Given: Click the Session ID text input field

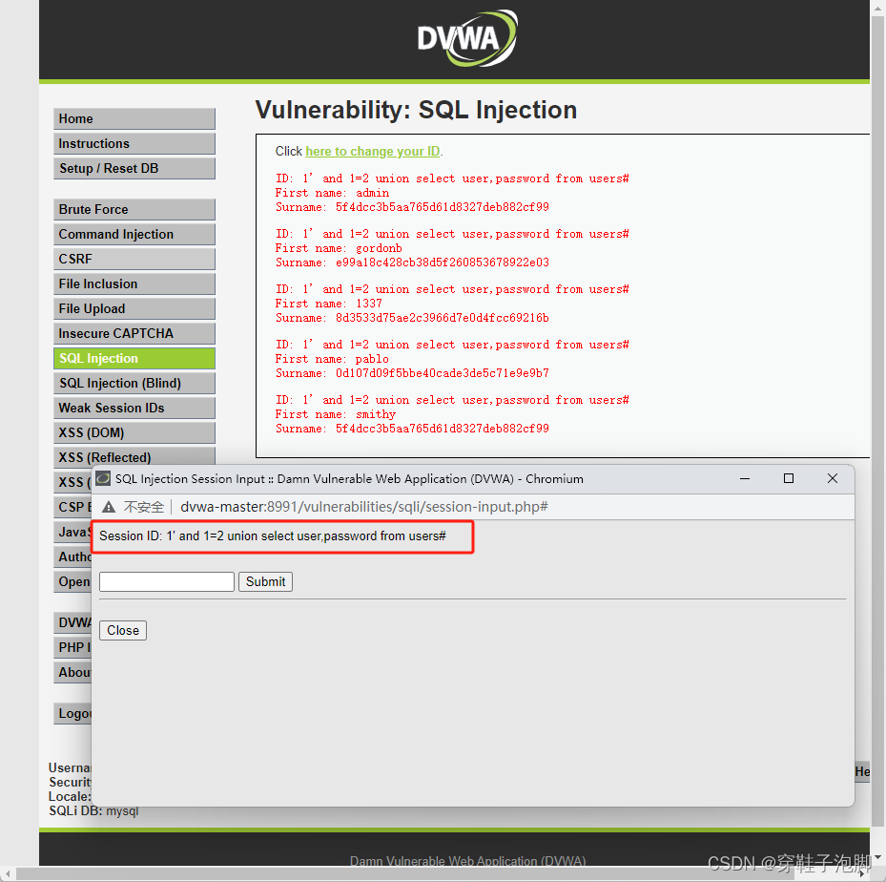Looking at the screenshot, I should coord(167,581).
